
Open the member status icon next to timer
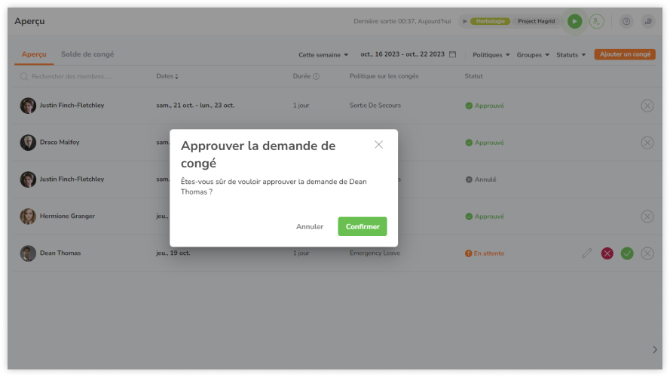(x=596, y=21)
